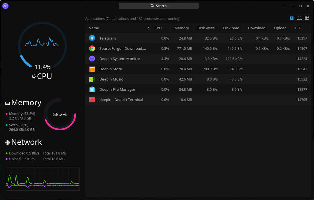
Task: Click 0.4 KB/s Telegram download value
Action: [262, 38]
